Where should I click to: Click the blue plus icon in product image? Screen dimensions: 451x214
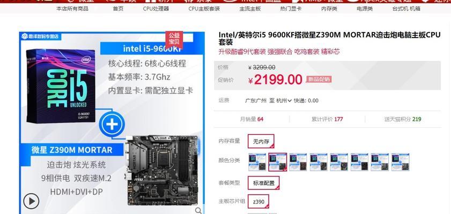click(112, 125)
